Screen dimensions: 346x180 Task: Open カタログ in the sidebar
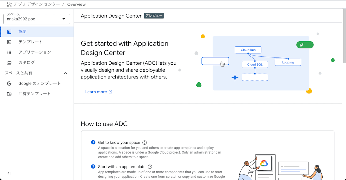pos(37,63)
